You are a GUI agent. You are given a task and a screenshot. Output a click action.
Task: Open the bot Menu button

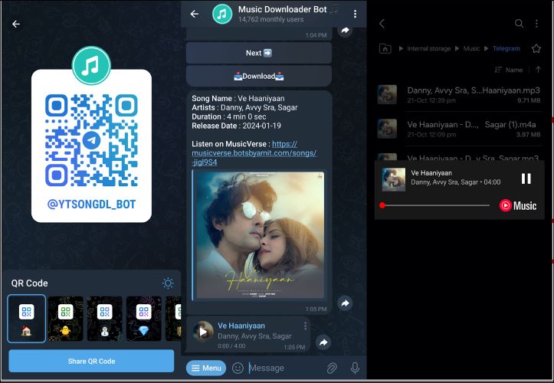point(206,368)
